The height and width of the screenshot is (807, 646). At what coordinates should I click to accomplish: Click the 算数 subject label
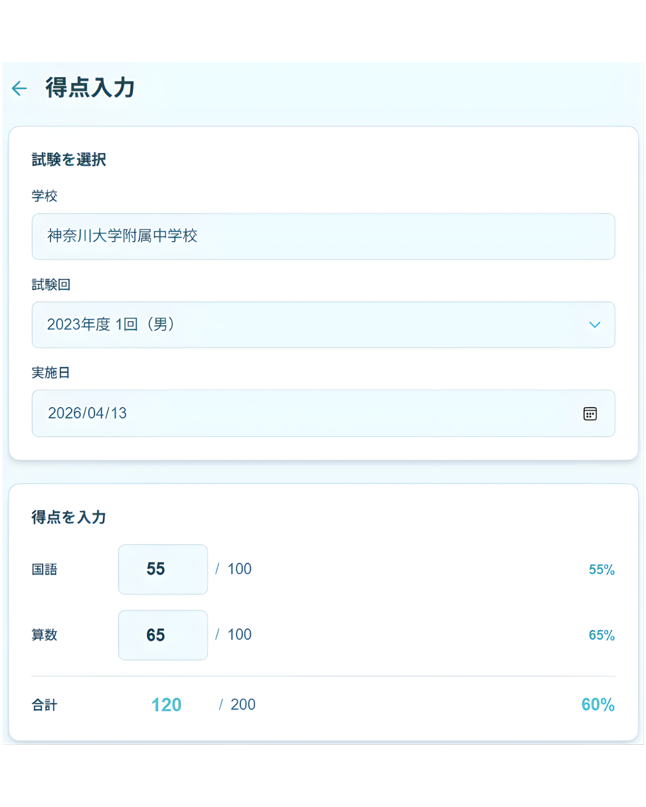[44, 635]
